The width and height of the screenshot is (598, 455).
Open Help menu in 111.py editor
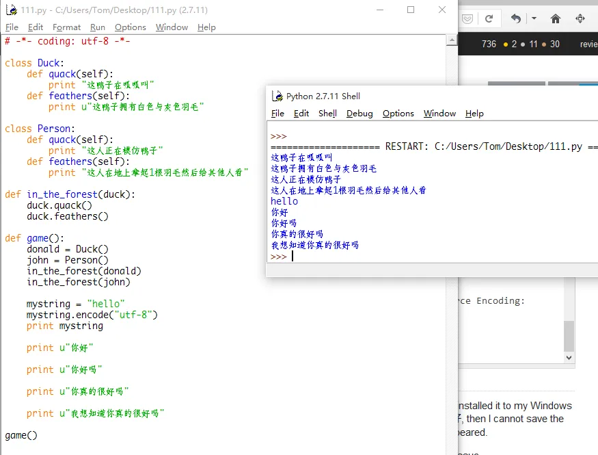pos(206,27)
